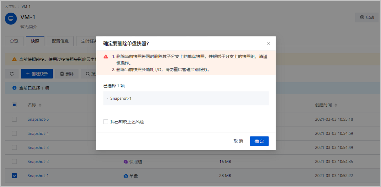381x187 pixels.
Task: Click the 单盘 camera icon in Snapshot-1 row
Action: 126,176
